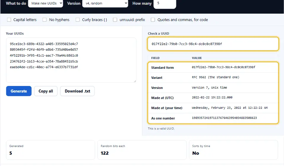Click the Variant value RFC 9562
The height and width of the screenshot is (166, 284).
click(x=216, y=77)
